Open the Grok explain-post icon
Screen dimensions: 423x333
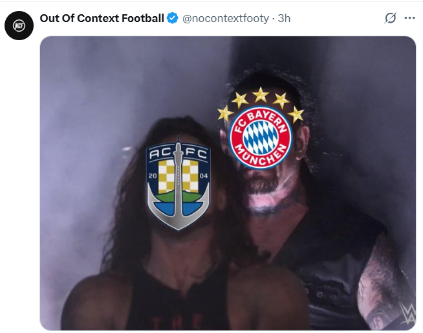pos(390,18)
